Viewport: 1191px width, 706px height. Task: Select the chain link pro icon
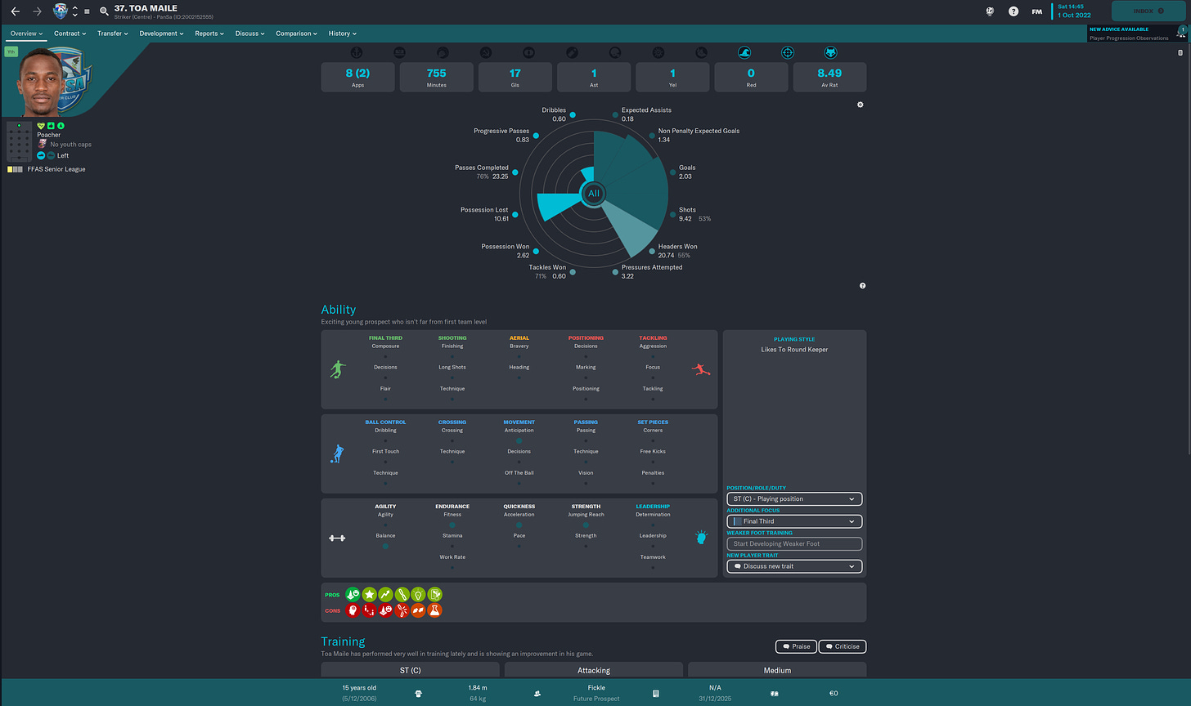(402, 595)
